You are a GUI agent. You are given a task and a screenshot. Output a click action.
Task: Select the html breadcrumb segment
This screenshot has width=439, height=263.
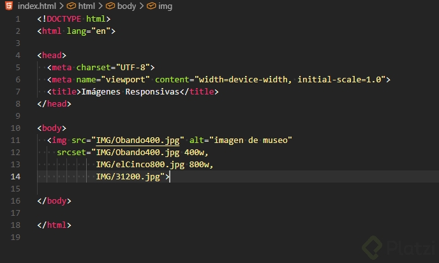coord(87,6)
